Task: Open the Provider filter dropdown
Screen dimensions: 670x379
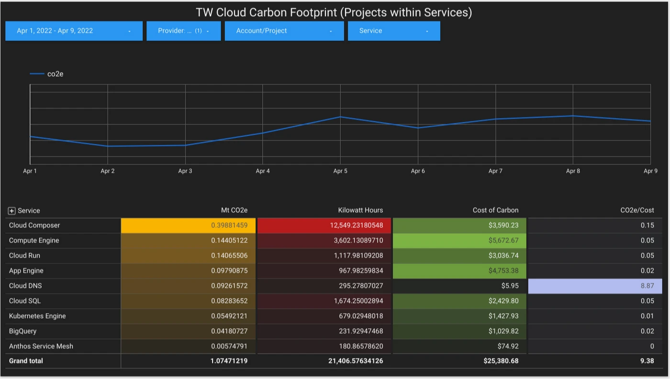Action: coord(183,31)
